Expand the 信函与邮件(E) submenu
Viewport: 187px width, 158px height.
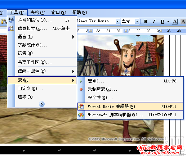[42, 71]
